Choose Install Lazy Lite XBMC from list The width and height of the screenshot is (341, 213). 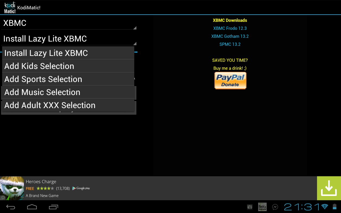click(x=68, y=53)
